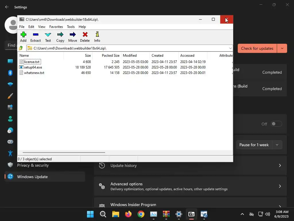Select the setup64.exe file icon

[x=21, y=67]
